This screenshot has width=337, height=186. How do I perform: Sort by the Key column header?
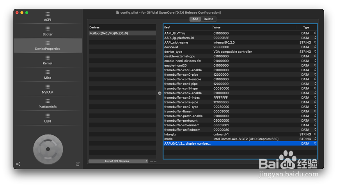tap(187, 28)
